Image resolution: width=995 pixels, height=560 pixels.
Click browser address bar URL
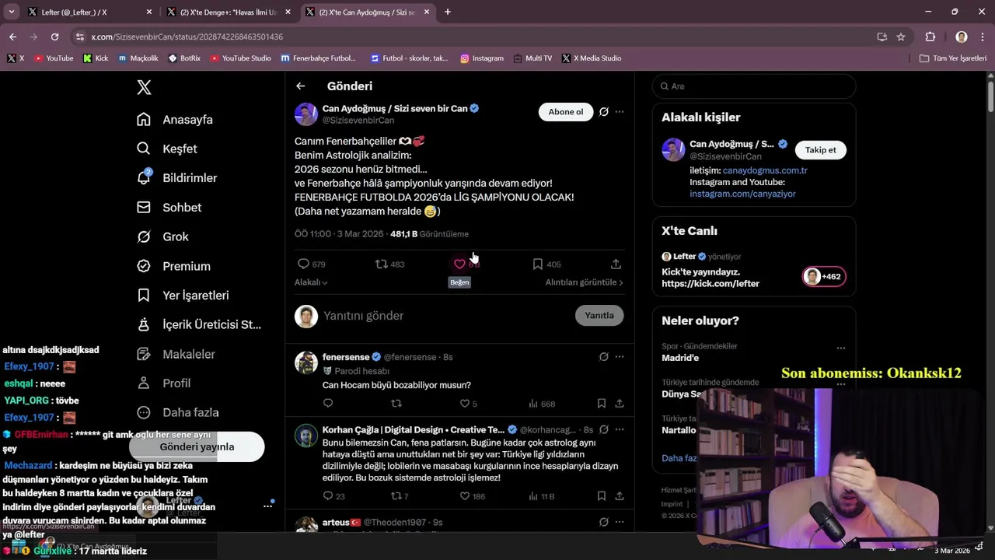pyautogui.click(x=187, y=37)
